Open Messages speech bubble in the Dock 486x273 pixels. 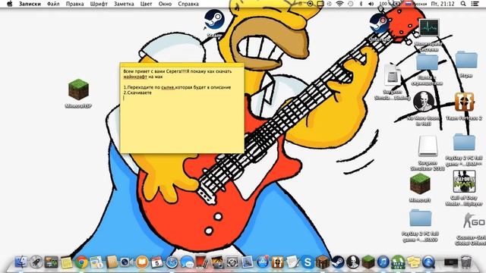click(187, 262)
